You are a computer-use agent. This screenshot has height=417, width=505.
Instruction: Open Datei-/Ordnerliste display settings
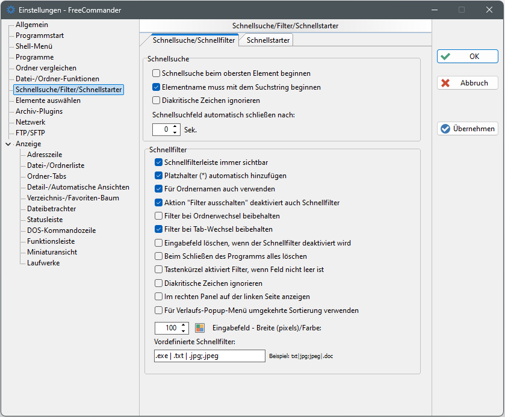pyautogui.click(x=56, y=165)
